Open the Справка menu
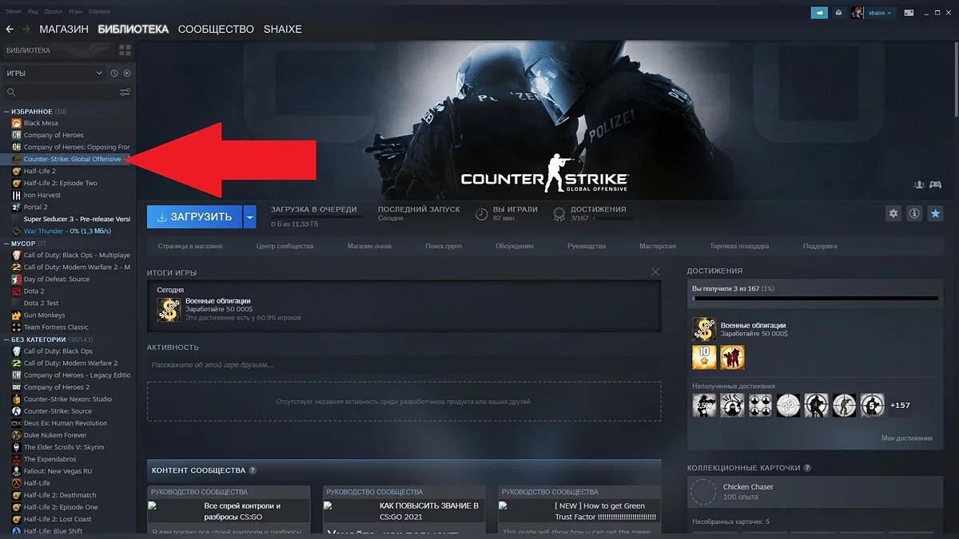This screenshot has height=539, width=959. (100, 12)
